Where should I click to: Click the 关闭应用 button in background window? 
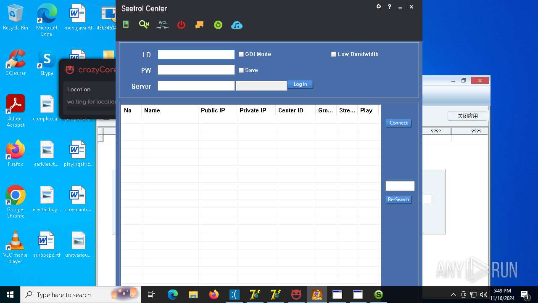tap(467, 116)
